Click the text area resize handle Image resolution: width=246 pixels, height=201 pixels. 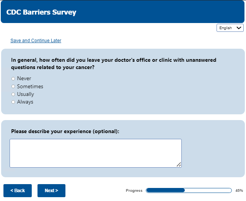(179, 165)
